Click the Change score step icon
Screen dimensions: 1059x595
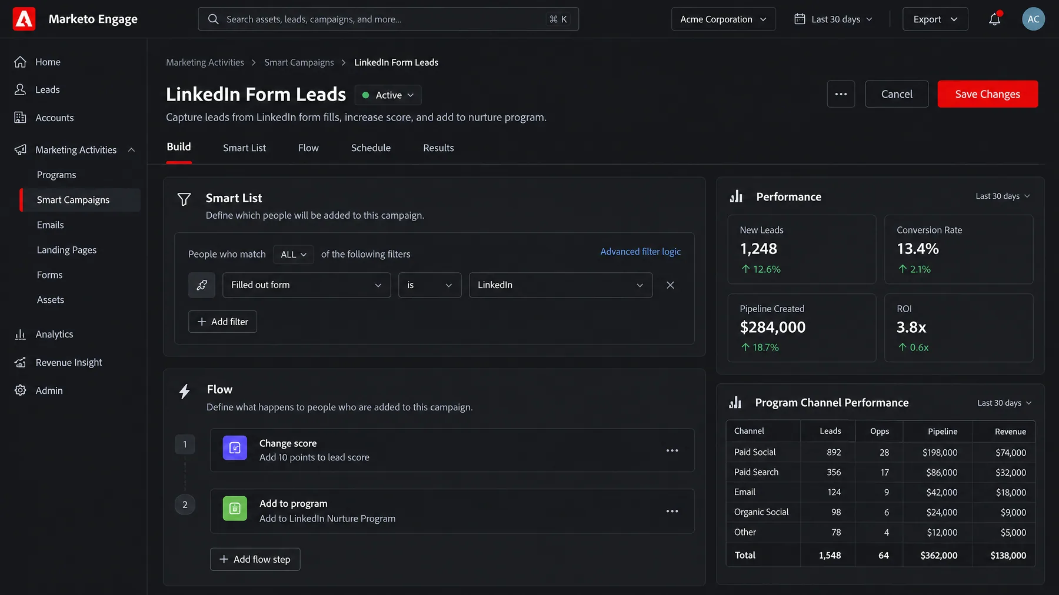click(x=235, y=448)
